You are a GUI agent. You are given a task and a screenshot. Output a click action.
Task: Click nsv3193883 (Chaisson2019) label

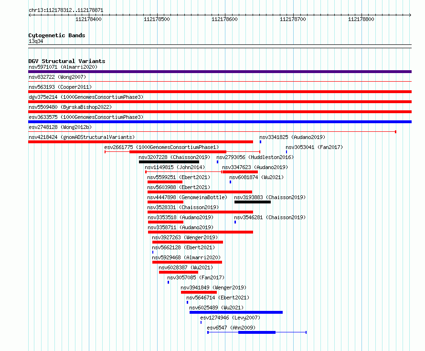coord(270,197)
